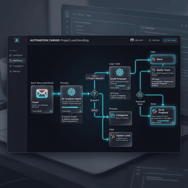Toggle status dot on Send Proposal node
This screenshot has height=188, width=188.
click(x=173, y=123)
